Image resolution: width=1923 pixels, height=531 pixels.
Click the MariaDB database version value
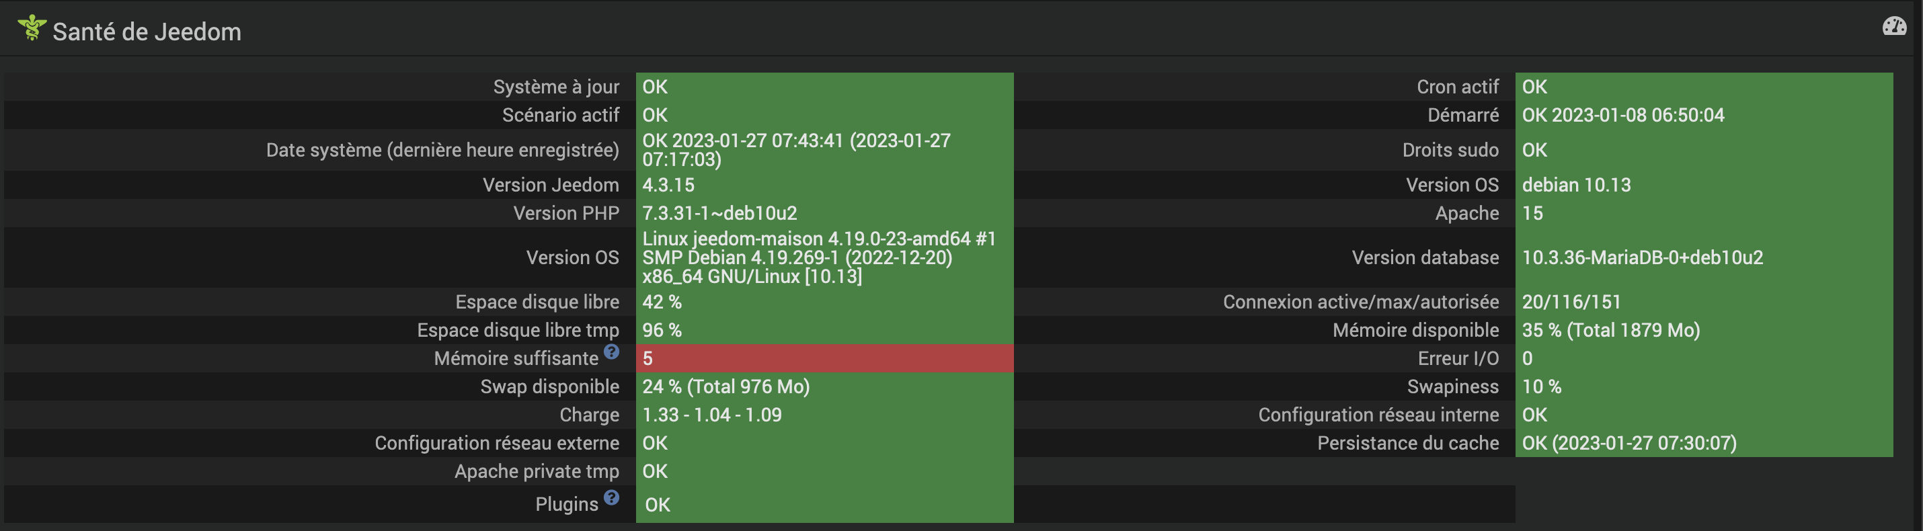(x=1641, y=258)
